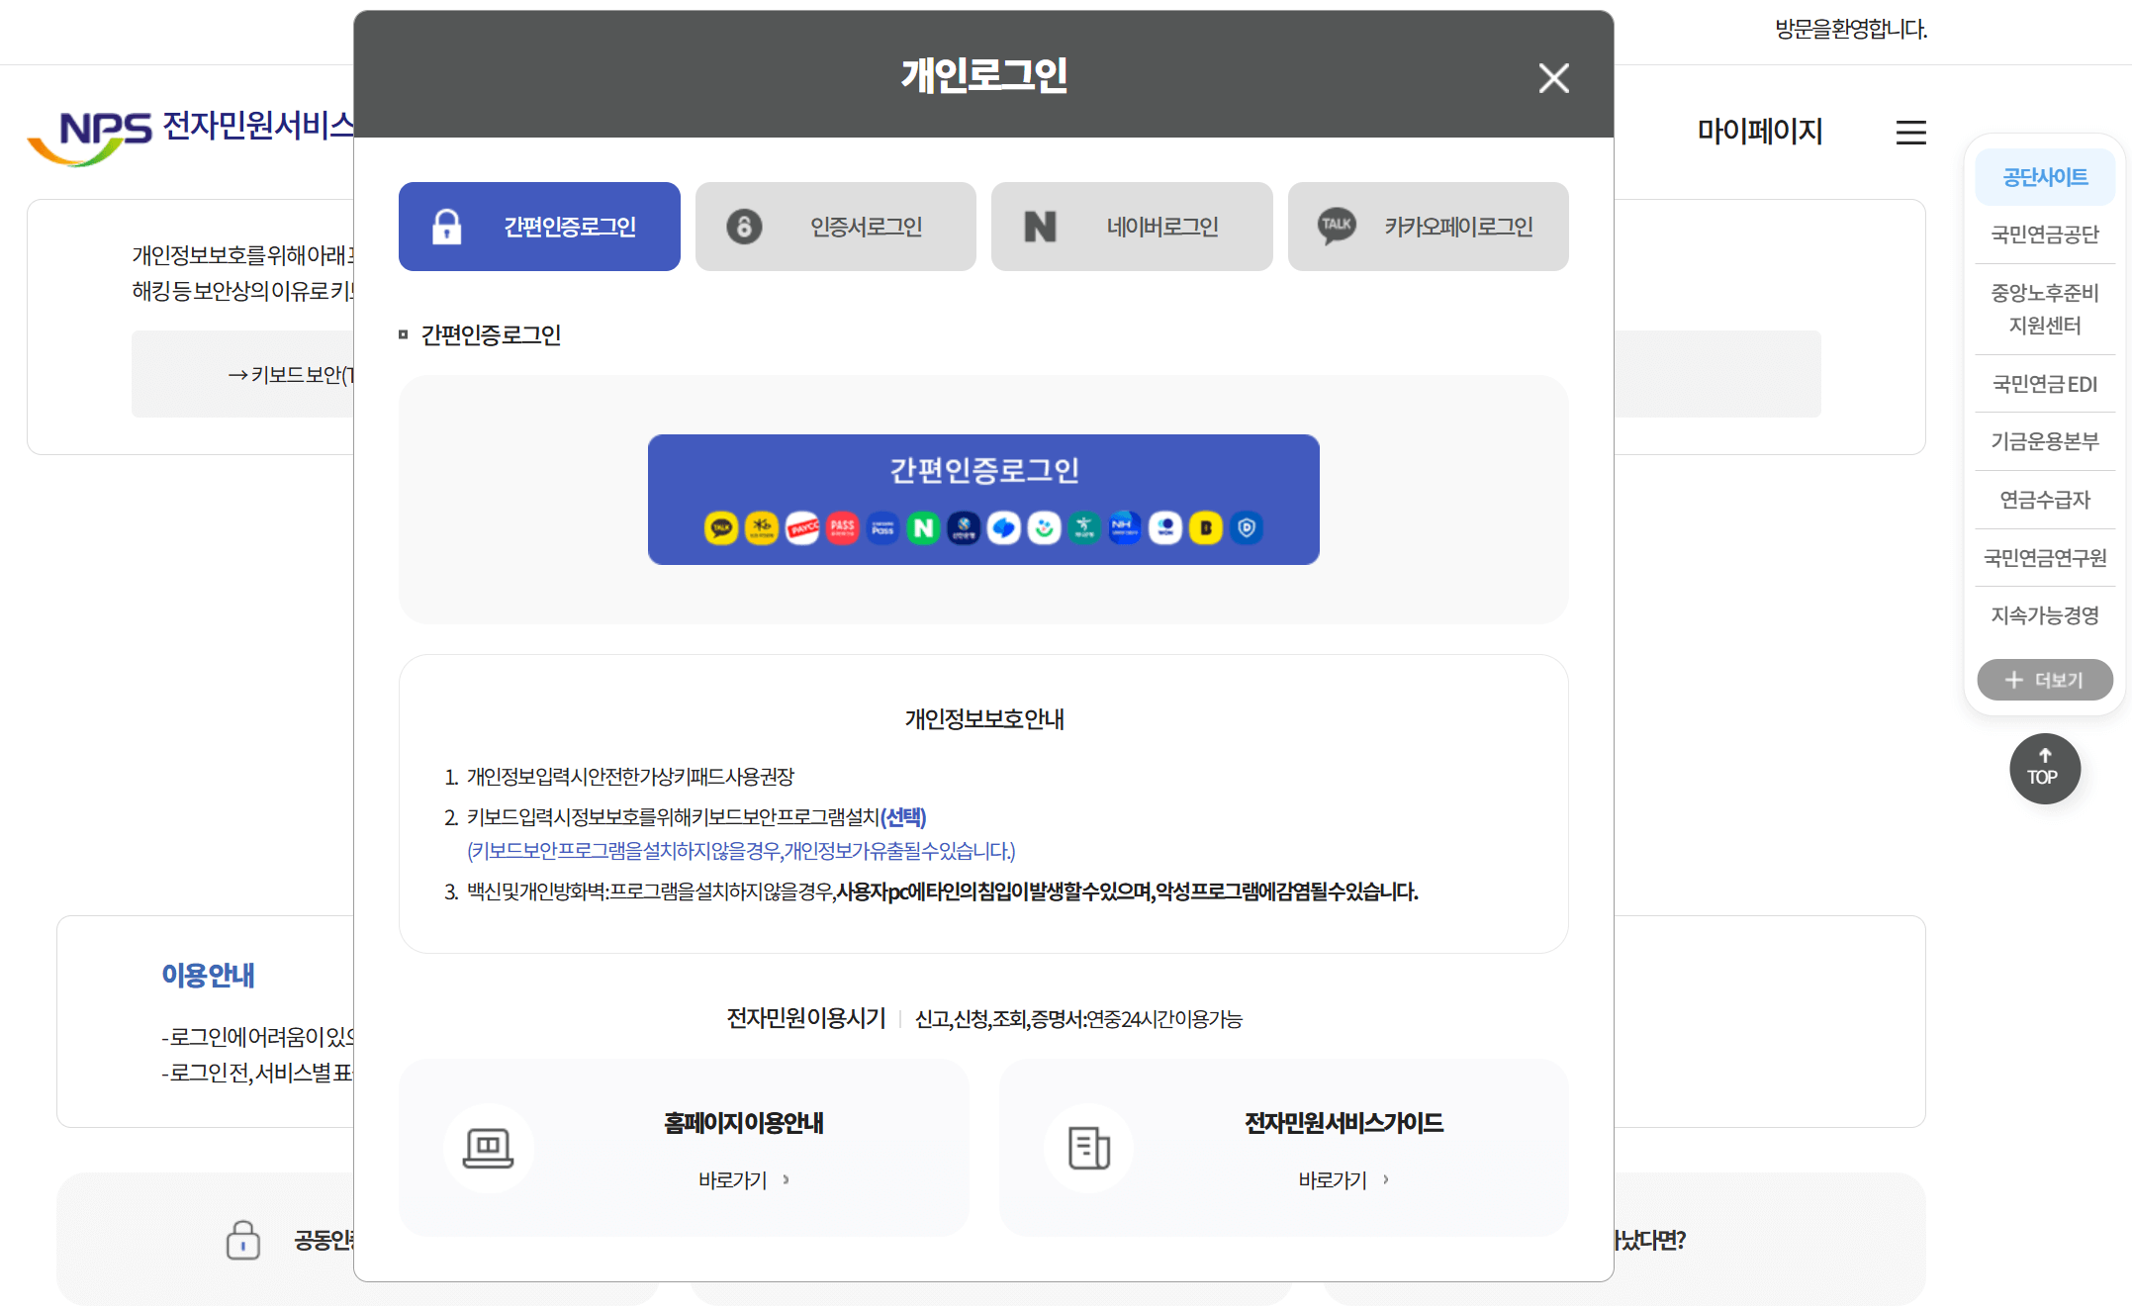Open the 지속가능경영 sidebar link
This screenshot has height=1312, width=2132.
2045,615
